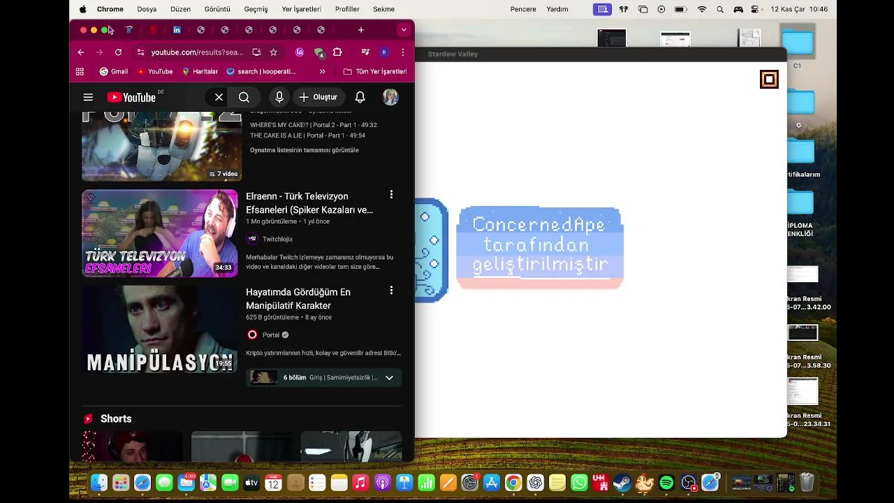Open Chrome profile R avatar
The image size is (894, 503).
[x=383, y=52]
